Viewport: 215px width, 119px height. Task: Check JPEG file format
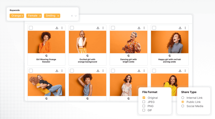144,102
